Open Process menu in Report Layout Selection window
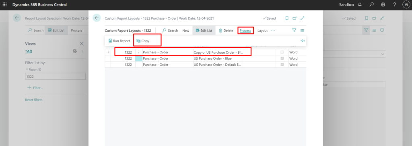The height and width of the screenshot is (146, 412). coord(77,30)
